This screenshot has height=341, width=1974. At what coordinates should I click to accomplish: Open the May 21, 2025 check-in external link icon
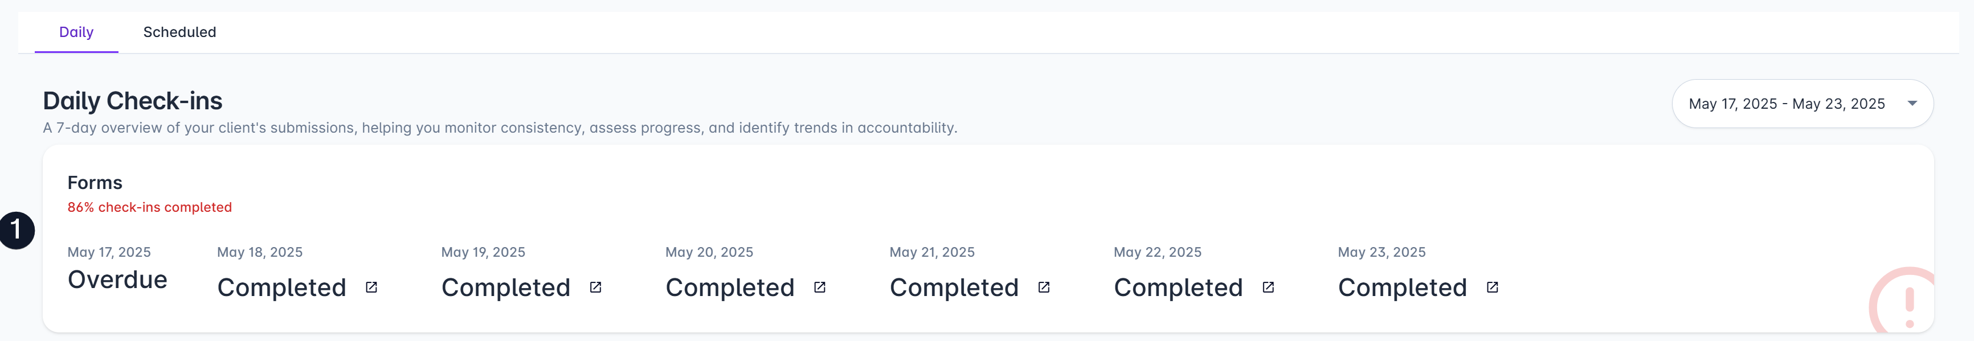[1044, 287]
